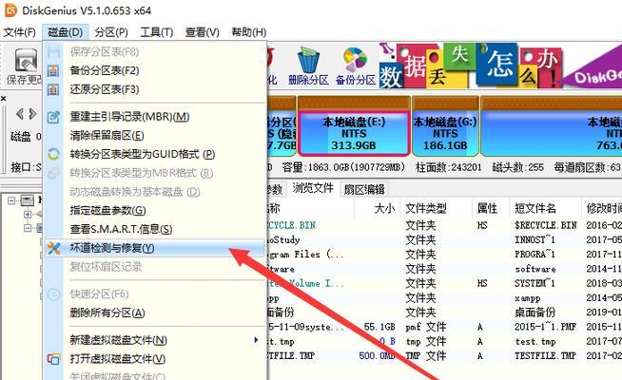Select the PROGRA~1 row

point(535,255)
